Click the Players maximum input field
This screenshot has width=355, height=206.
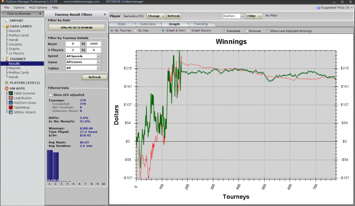(94, 50)
